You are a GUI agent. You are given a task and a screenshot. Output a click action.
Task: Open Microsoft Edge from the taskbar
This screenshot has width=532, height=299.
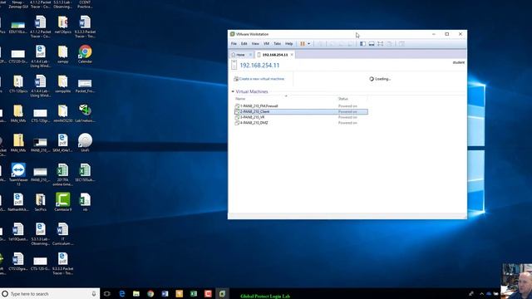click(x=122, y=293)
